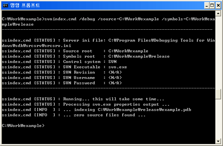The image size is (223, 146).
Task: Maximize the command prompt window
Action: (211, 5)
